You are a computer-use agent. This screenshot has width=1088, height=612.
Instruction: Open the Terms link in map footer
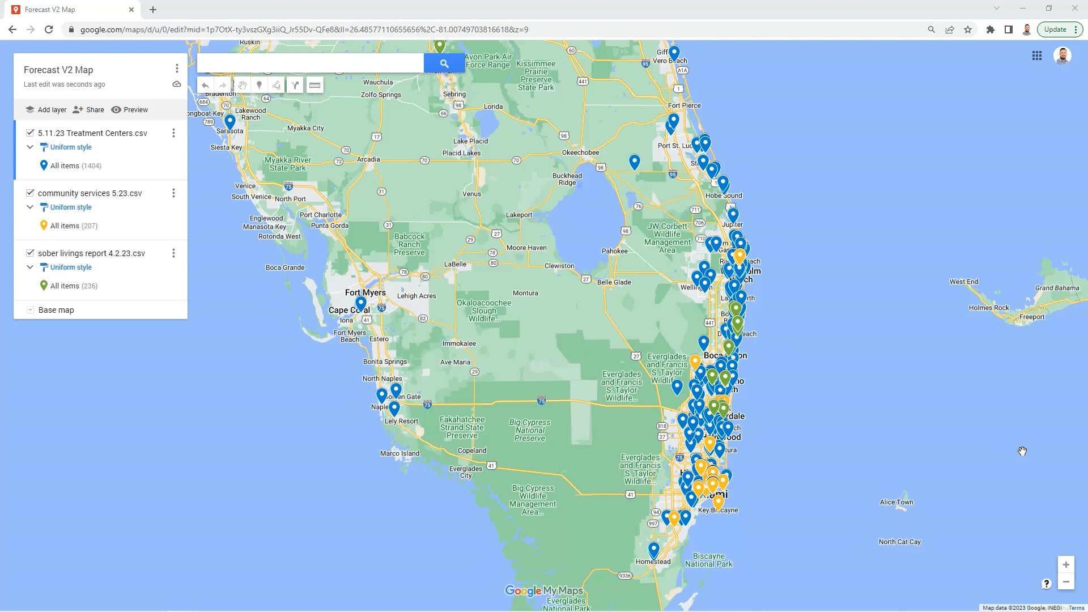pyautogui.click(x=1077, y=608)
